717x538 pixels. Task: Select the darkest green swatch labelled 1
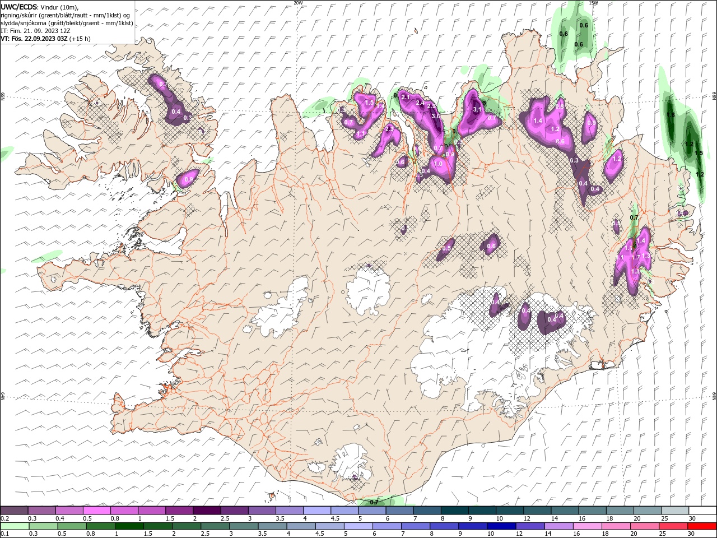tap(129, 526)
